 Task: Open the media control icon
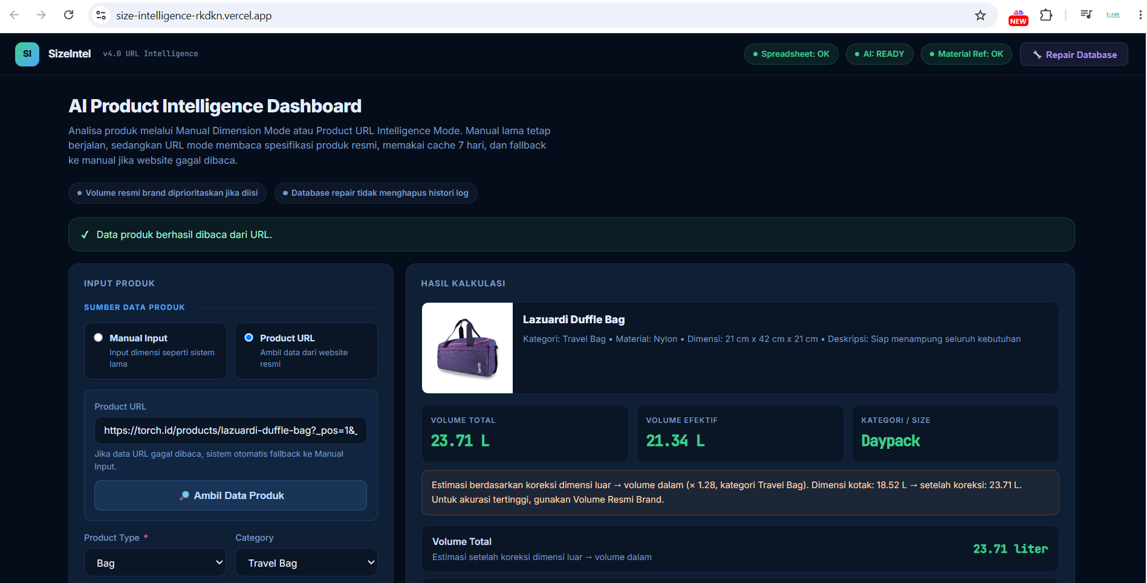(1086, 15)
